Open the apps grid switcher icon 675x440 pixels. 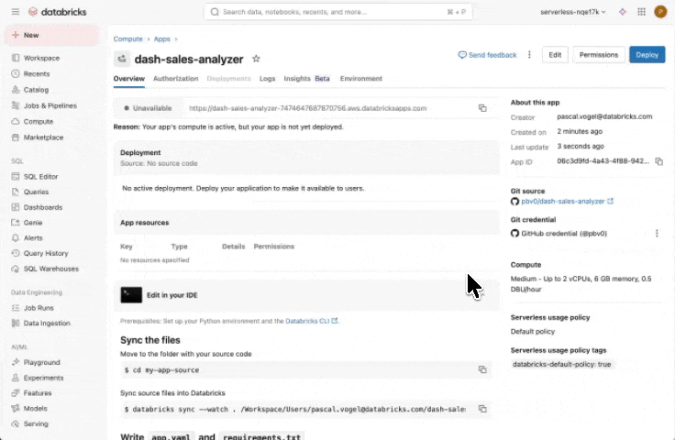[641, 12]
